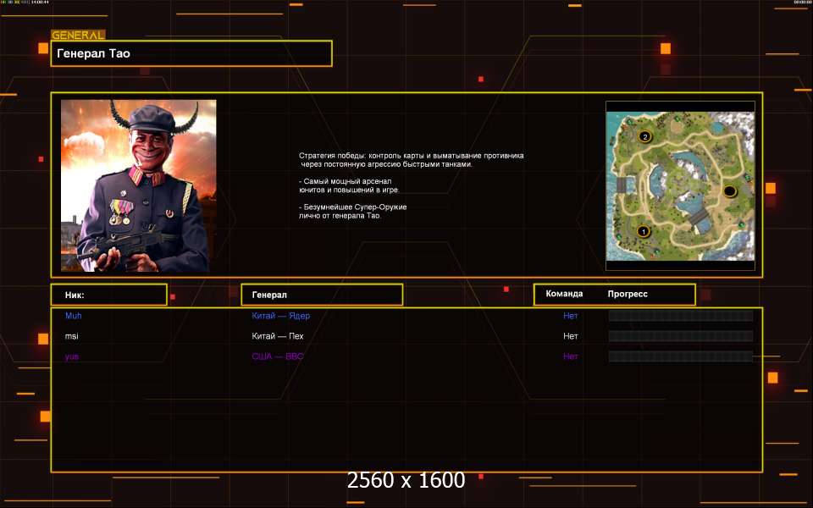813x508 pixels.
Task: Click the island minimap preview
Action: point(680,185)
